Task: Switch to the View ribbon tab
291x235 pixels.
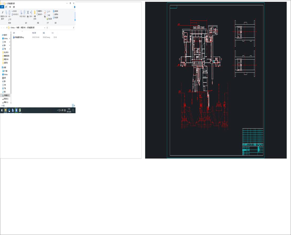Action: (x=14, y=7)
